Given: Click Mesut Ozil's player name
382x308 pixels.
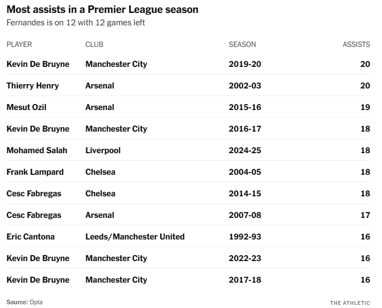Looking at the screenshot, I should 26,107.
